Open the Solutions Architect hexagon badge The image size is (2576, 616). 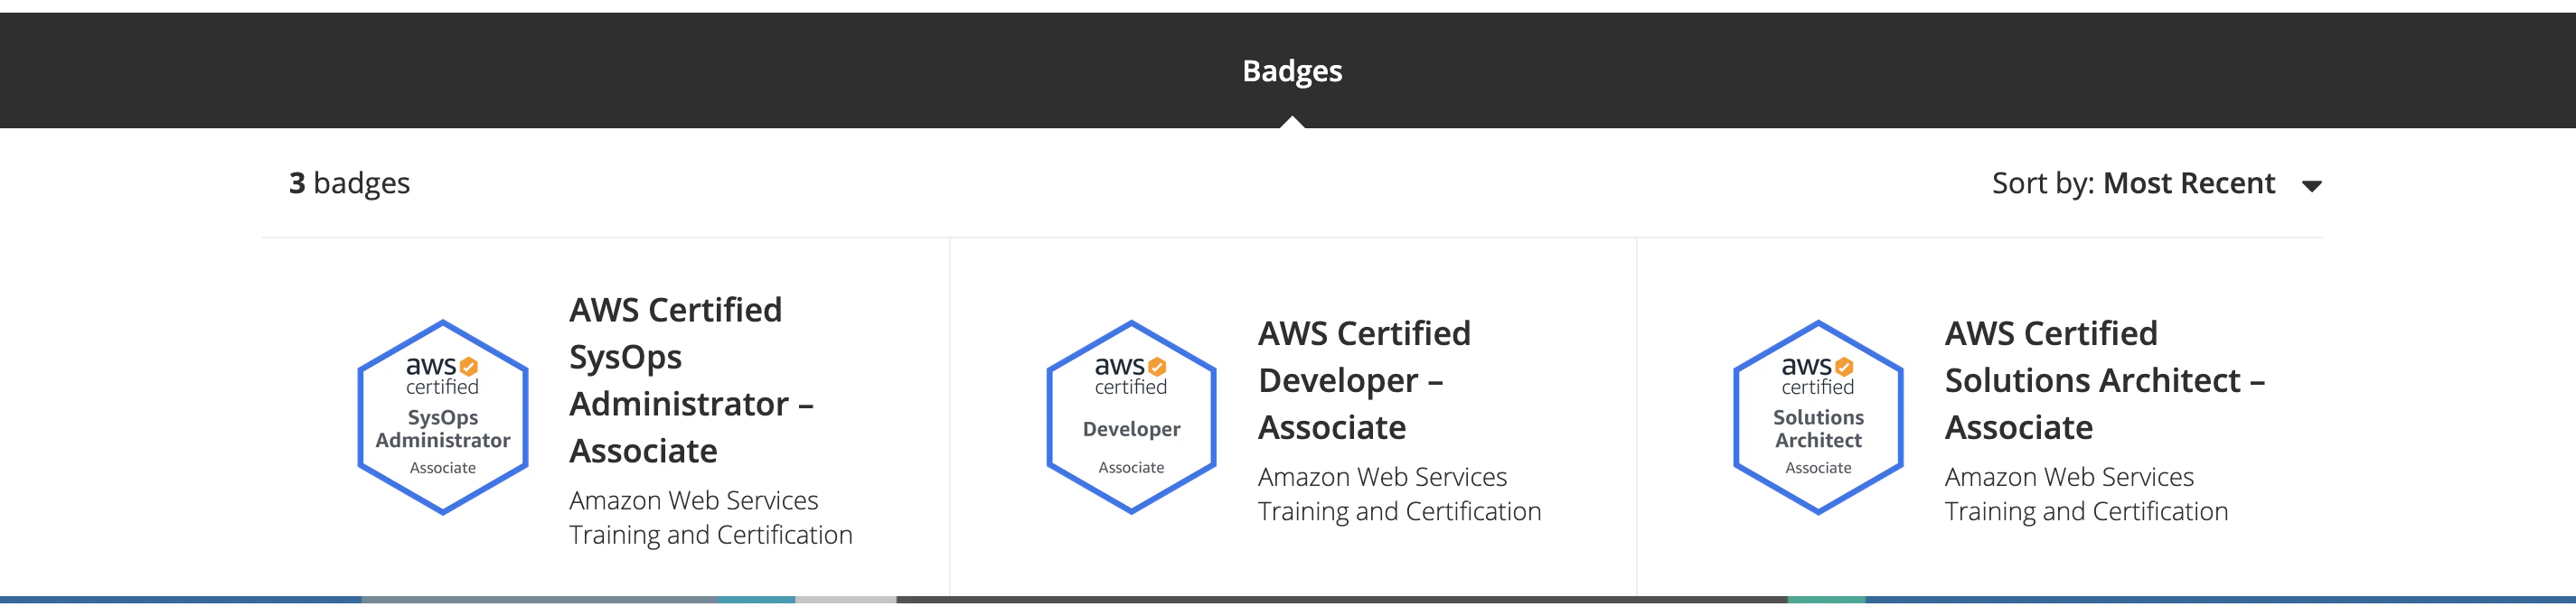[1818, 417]
